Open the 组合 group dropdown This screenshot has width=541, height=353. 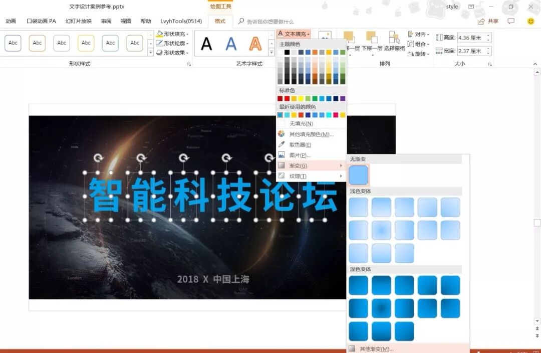(418, 44)
